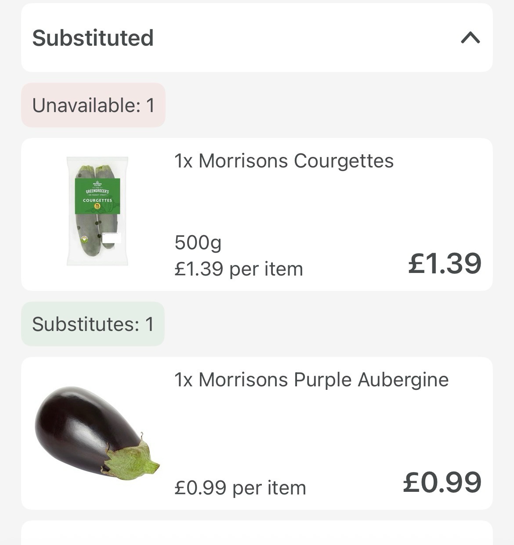This screenshot has height=545, width=514.
Task: Click the Substitutes: 1 badge
Action: (93, 324)
